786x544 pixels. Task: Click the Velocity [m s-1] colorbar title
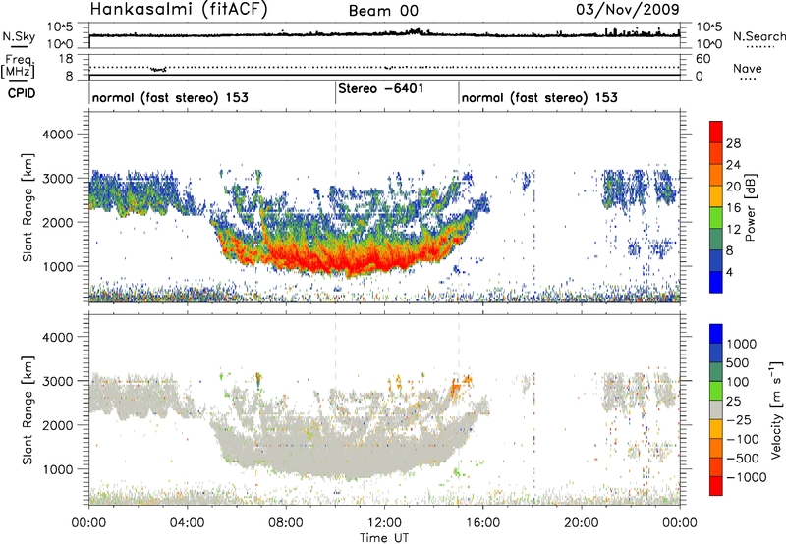[776, 409]
